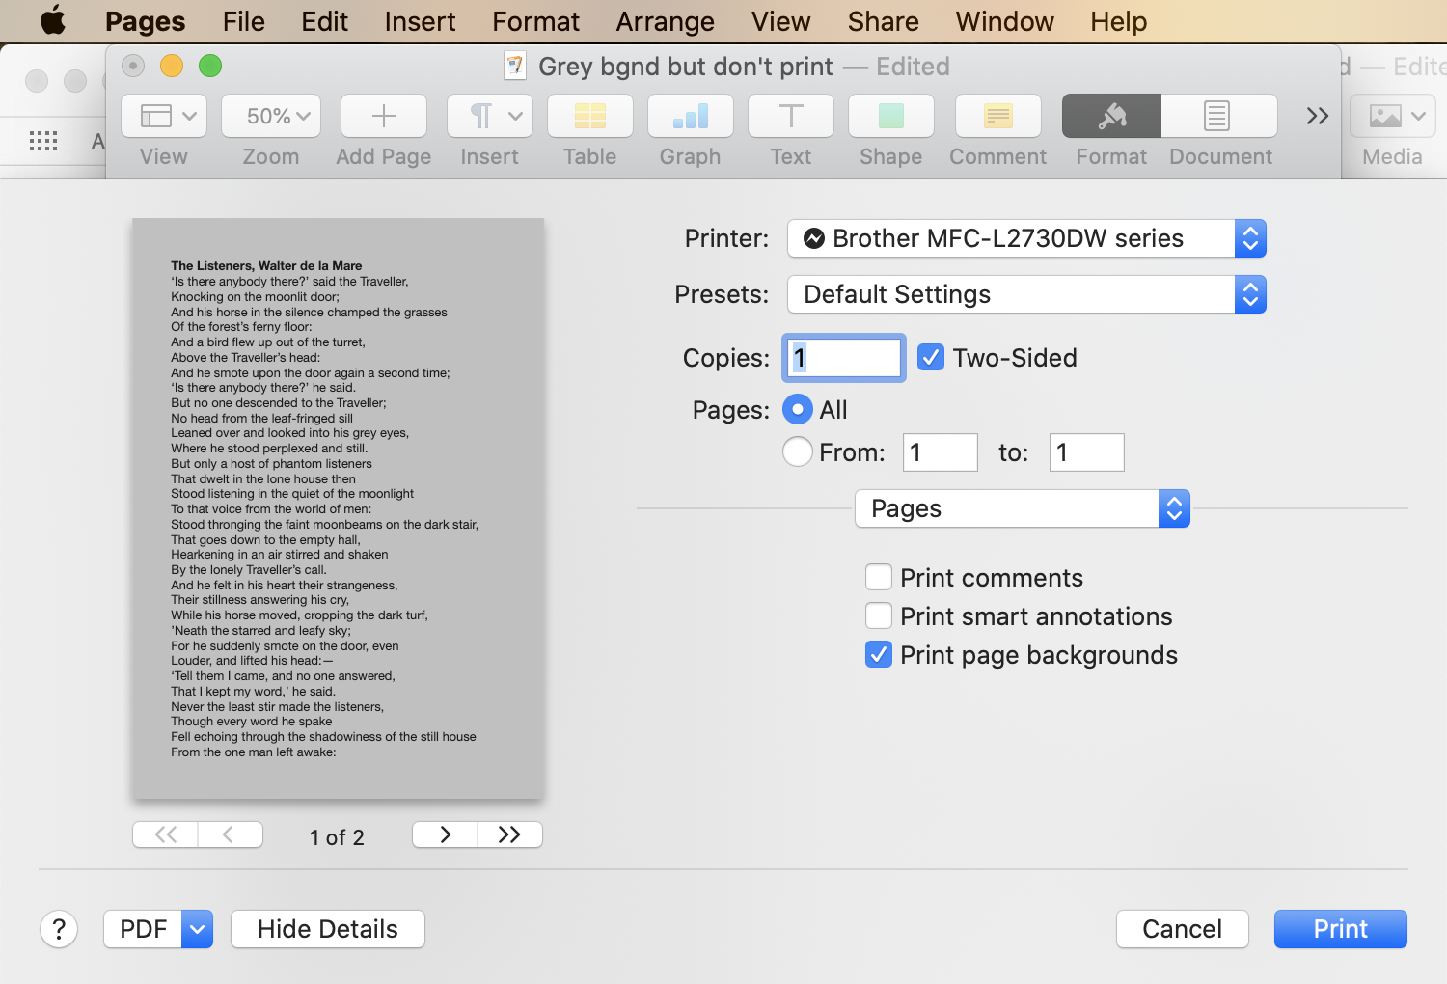The width and height of the screenshot is (1447, 984).
Task: Open the Printer dropdown
Action: (1026, 238)
